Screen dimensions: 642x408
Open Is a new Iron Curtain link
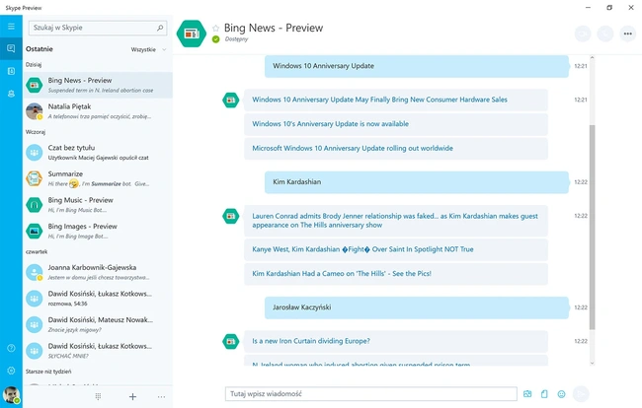click(x=311, y=341)
